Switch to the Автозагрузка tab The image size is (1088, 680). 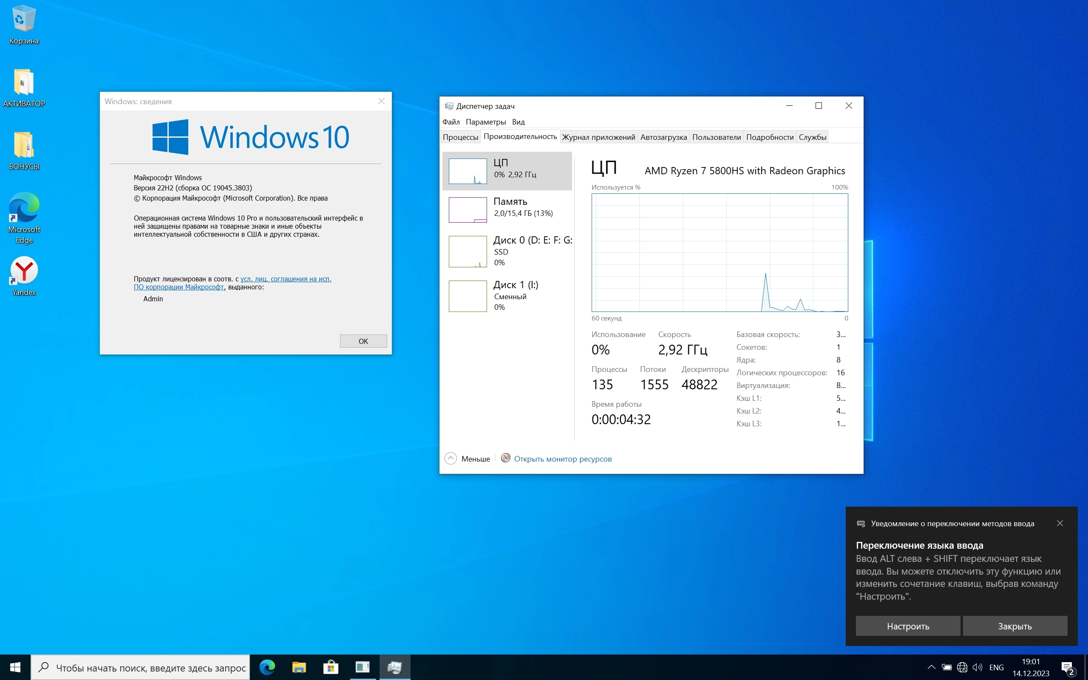pyautogui.click(x=663, y=137)
